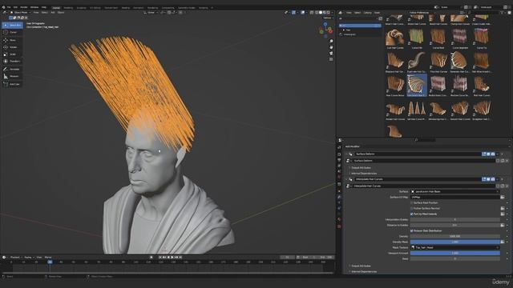The width and height of the screenshot is (513, 288).
Task: Open the 3D viewport Add menu
Action: coord(53,13)
